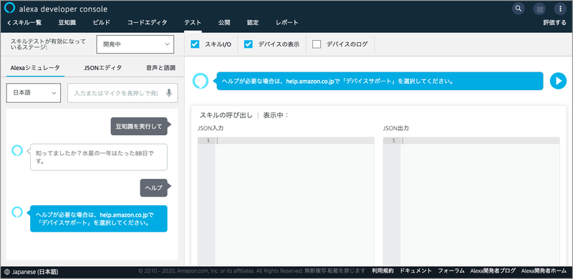Switch to the JSONエディタ tab

click(103, 67)
